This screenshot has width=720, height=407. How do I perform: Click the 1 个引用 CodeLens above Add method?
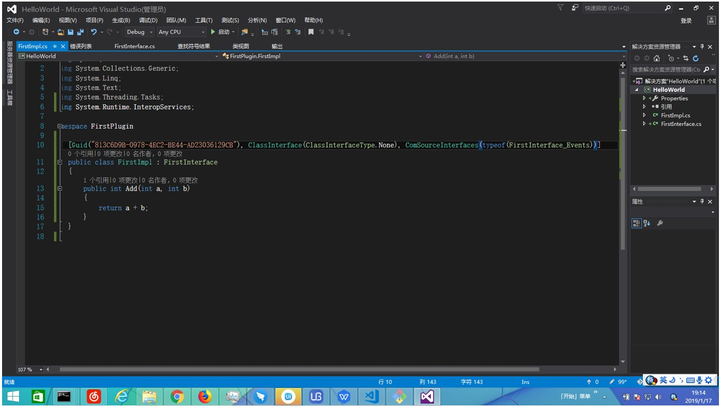(96, 180)
